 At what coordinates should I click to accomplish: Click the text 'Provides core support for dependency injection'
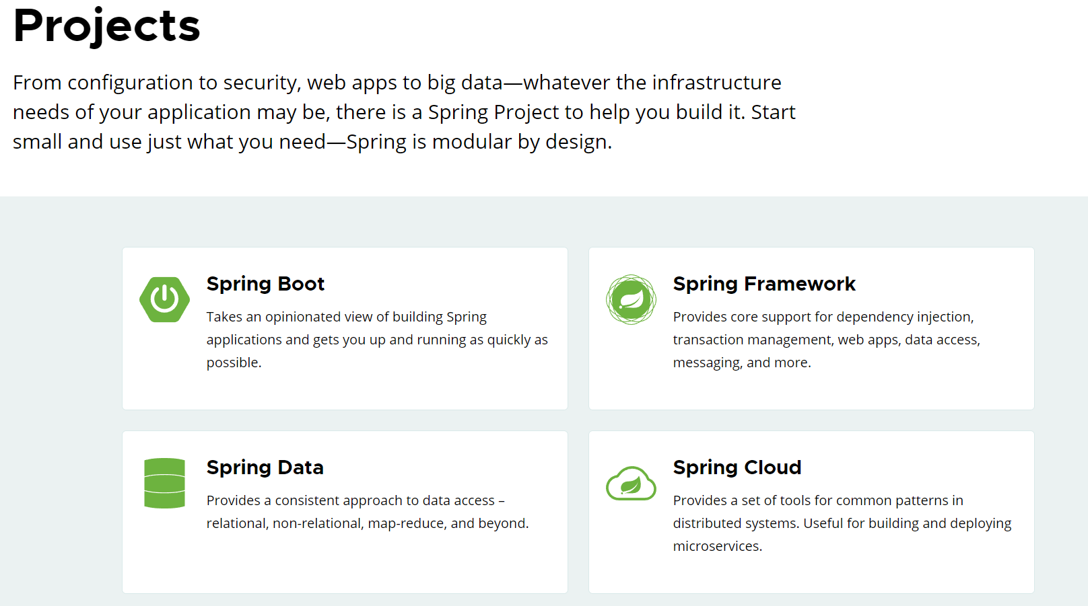point(822,317)
